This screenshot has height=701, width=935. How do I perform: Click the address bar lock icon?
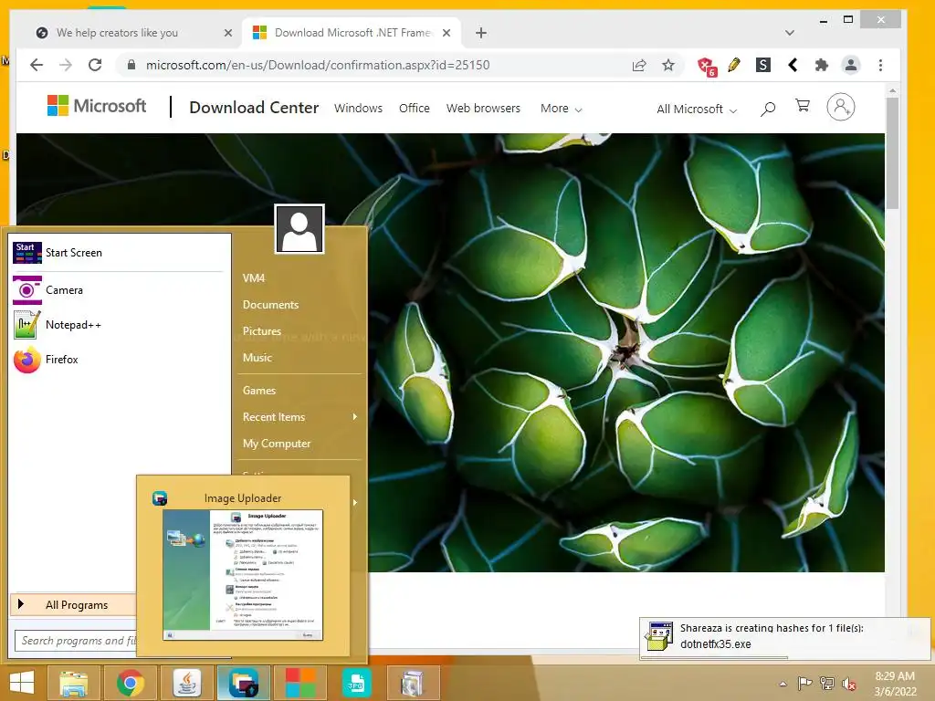point(131,65)
